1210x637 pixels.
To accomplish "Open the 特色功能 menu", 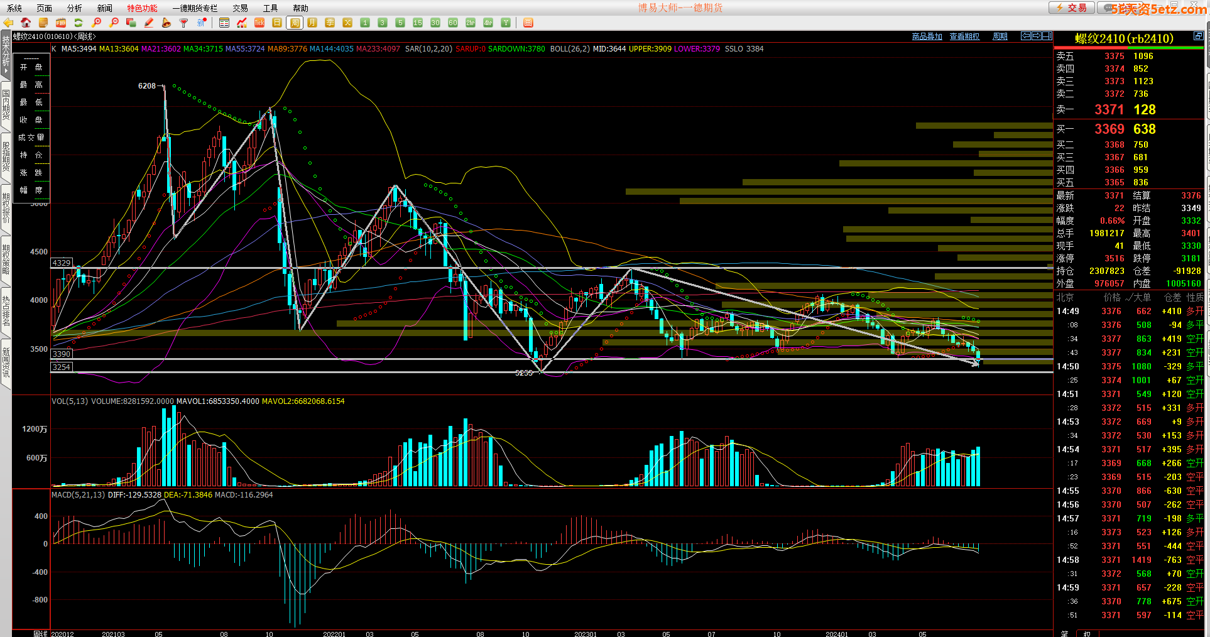I will (142, 8).
